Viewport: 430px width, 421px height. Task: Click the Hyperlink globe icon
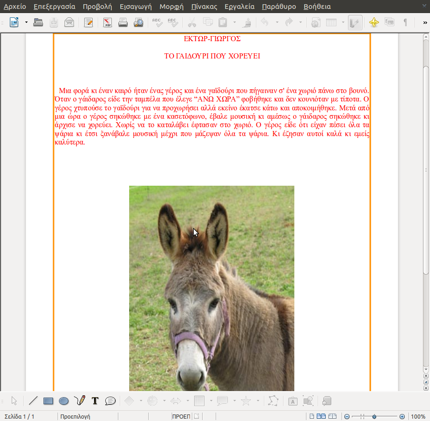point(316,22)
